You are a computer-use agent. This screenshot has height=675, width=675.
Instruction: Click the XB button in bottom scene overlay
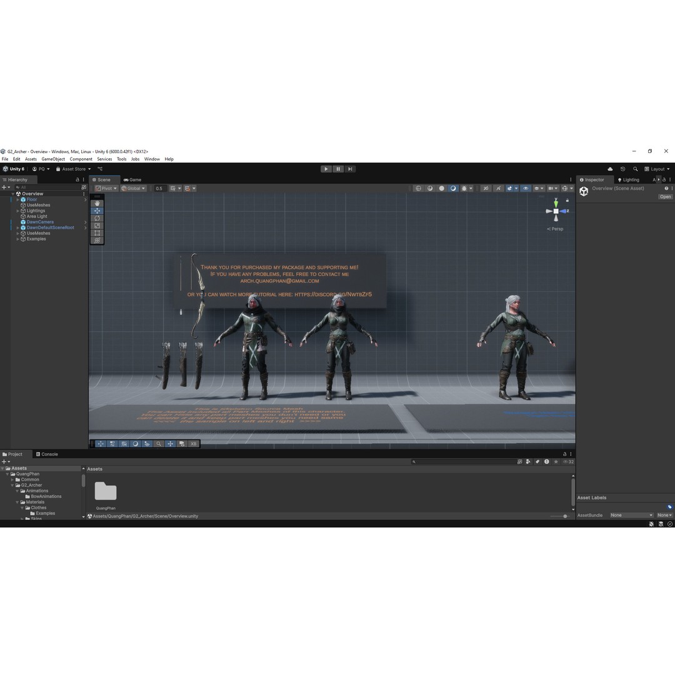coord(193,444)
